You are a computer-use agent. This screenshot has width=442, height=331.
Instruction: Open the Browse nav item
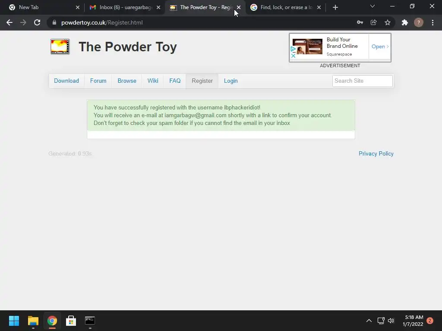[127, 81]
